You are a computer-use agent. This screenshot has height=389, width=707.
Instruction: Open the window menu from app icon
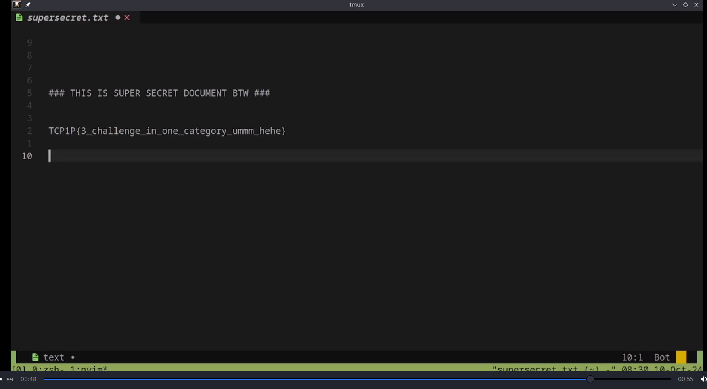pos(17,5)
